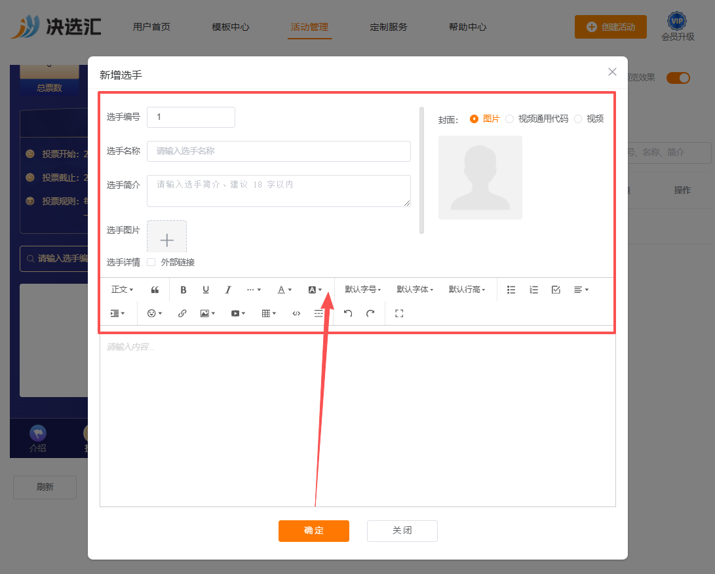Image resolution: width=715 pixels, height=574 pixels.
Task: Open the insert image dropdown
Action: 208,313
